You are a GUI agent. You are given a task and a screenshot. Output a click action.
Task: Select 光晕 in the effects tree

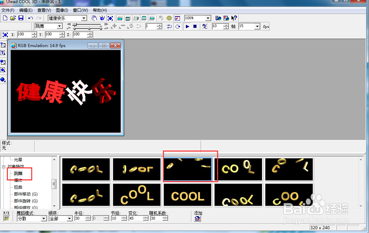(x=18, y=160)
